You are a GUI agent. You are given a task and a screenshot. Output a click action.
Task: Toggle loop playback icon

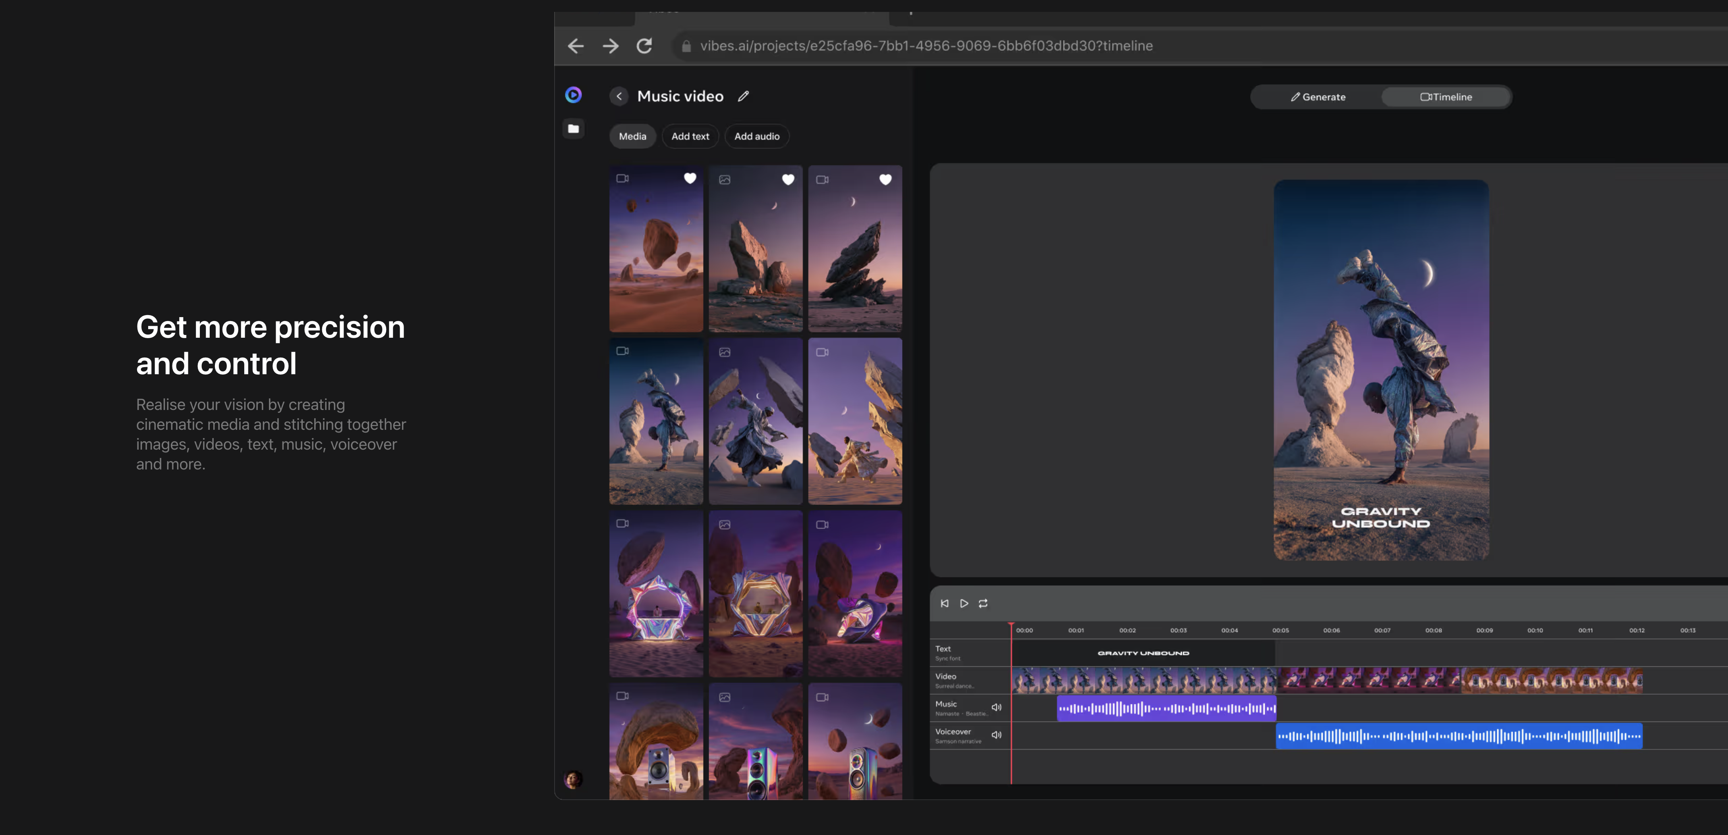click(x=983, y=603)
